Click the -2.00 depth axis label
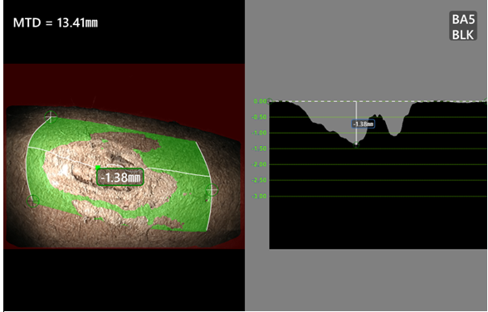The height and width of the screenshot is (312, 488). pos(259,164)
